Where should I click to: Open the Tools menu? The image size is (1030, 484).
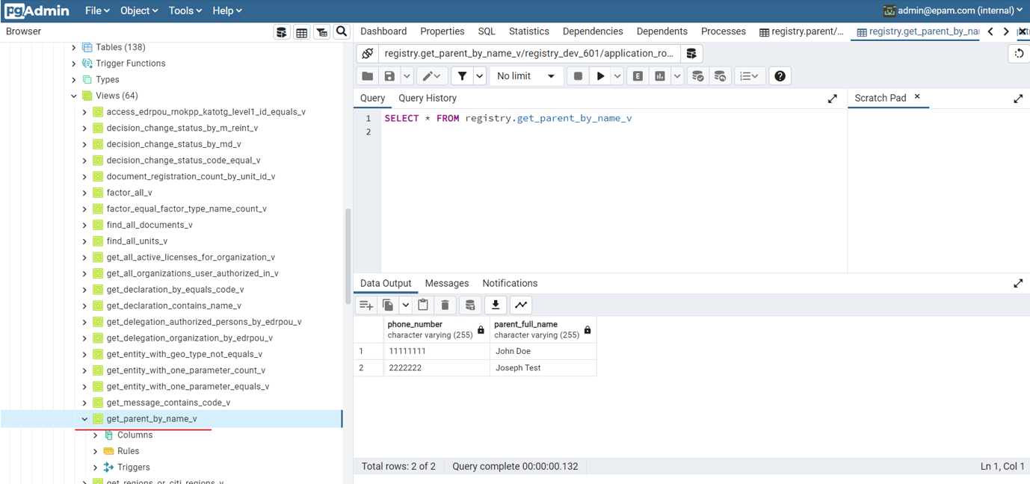tap(185, 10)
